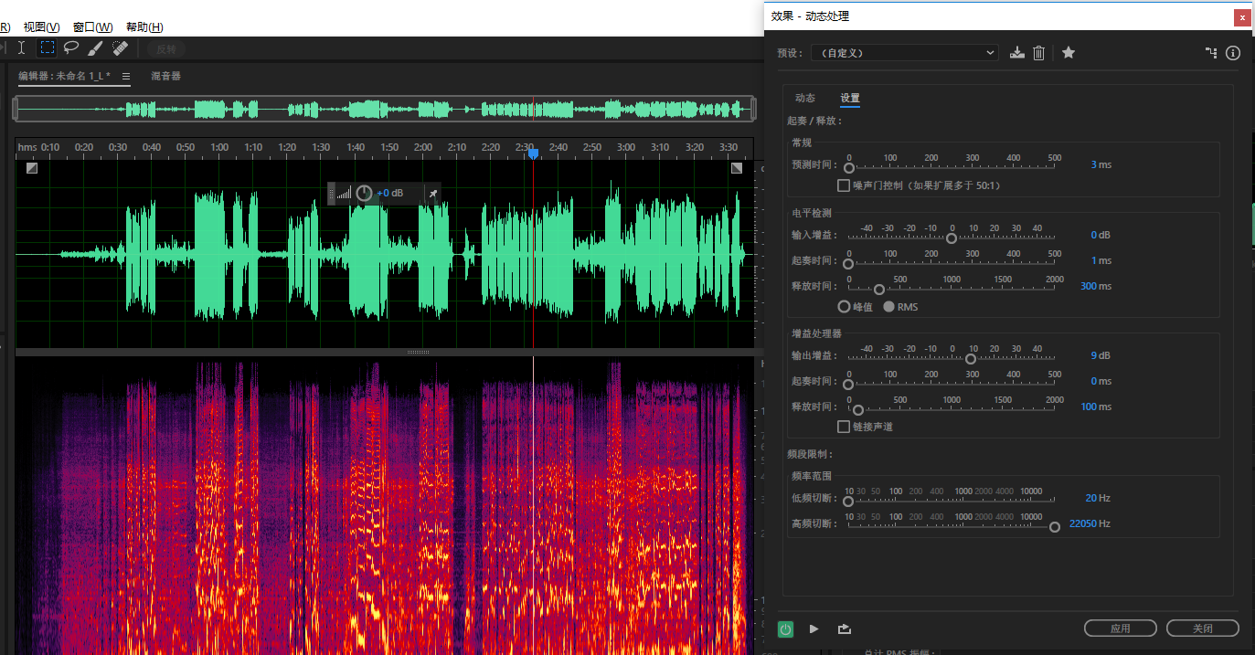
Task: Select the Marquee Selection tool
Action: (48, 48)
